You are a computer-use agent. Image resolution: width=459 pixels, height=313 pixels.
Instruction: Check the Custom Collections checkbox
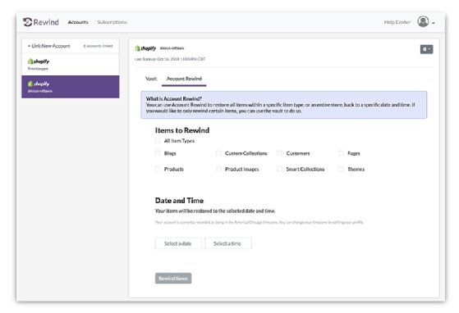[x=218, y=153]
